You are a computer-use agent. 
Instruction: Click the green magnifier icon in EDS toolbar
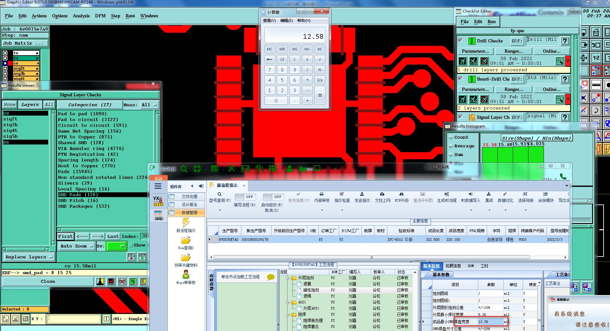(184, 169)
